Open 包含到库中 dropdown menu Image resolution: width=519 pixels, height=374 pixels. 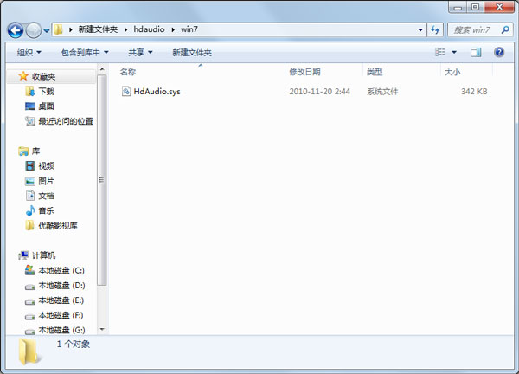click(85, 52)
